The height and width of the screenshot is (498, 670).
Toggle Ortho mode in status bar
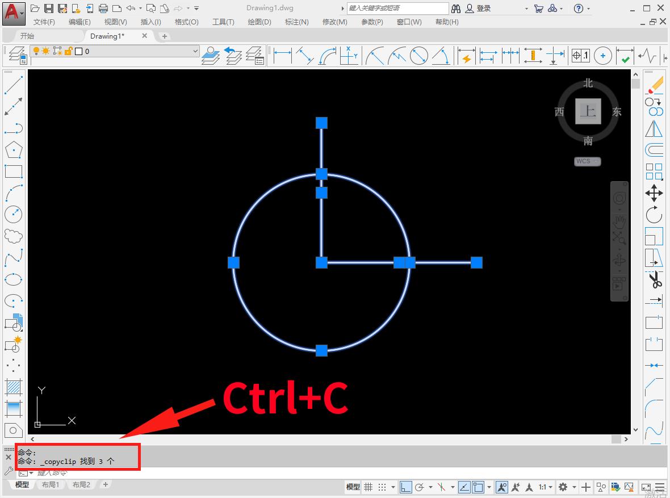point(405,487)
